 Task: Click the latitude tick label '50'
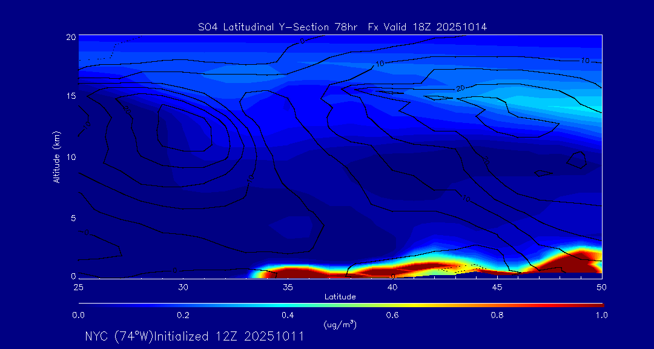tap(601, 287)
